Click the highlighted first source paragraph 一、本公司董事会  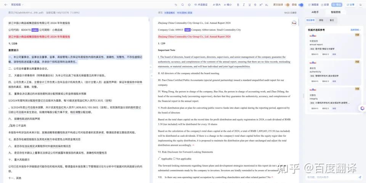tap(75, 60)
